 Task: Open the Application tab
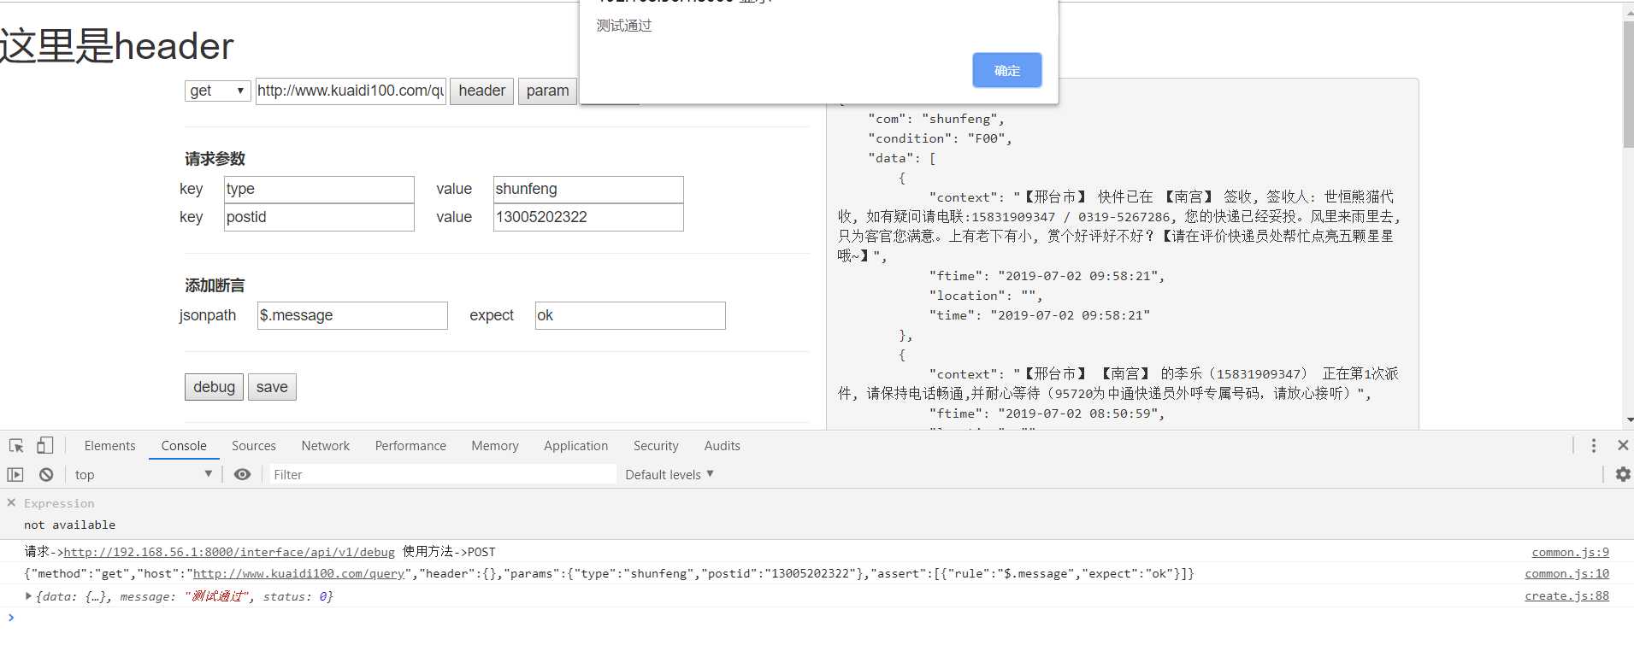(575, 446)
